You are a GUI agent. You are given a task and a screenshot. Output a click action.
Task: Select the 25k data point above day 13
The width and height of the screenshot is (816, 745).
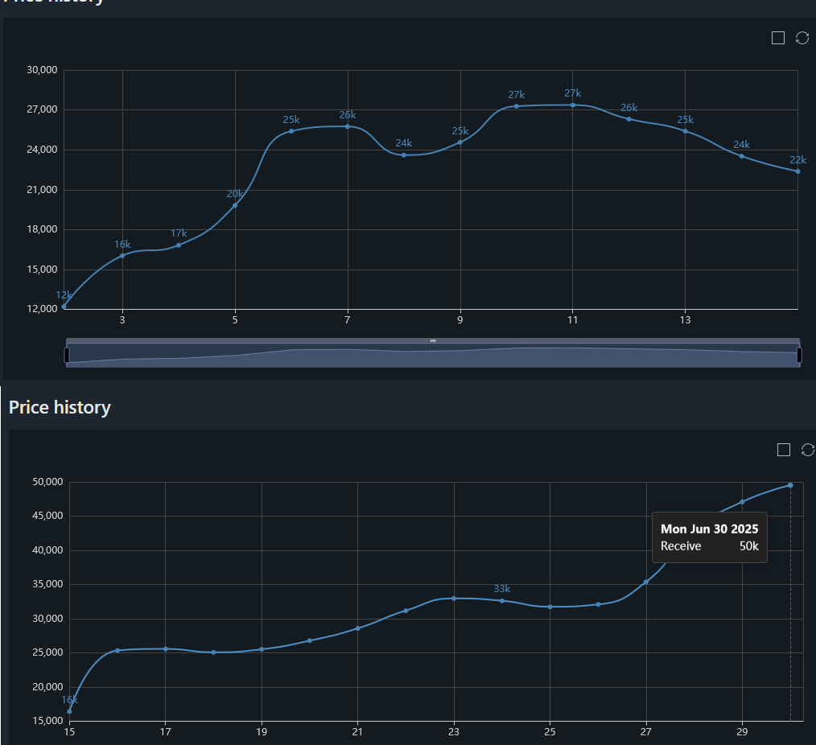[x=685, y=131]
